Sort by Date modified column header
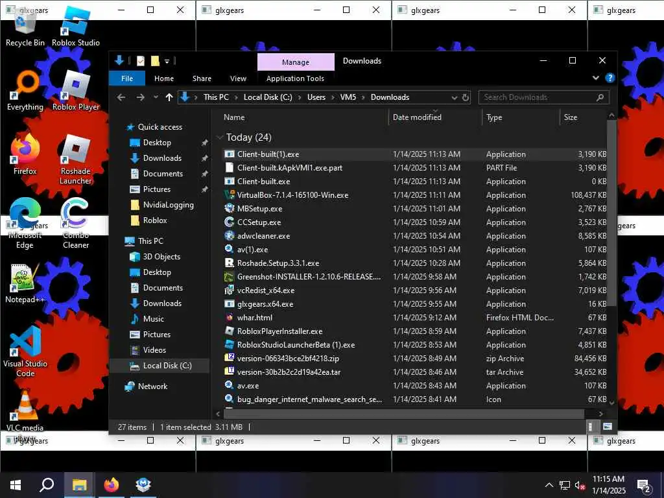This screenshot has height=498, width=664. (435, 117)
